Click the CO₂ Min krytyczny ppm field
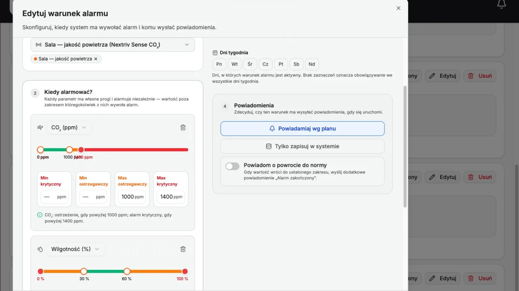519x291 pixels. pos(54,197)
